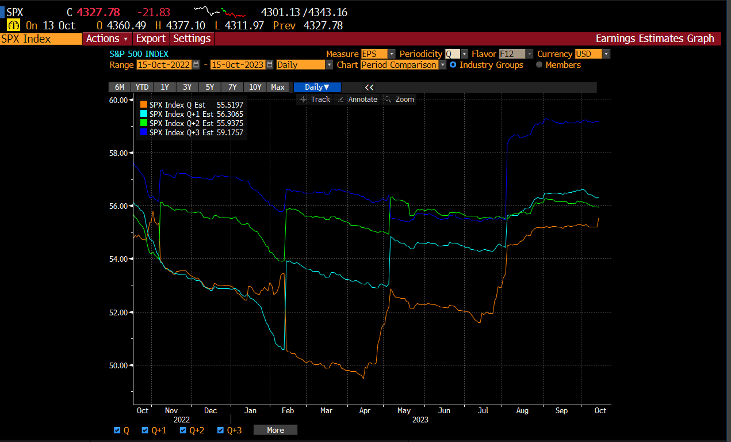Click the Export menu item
Viewport: 731px width, 442px height.
point(151,39)
